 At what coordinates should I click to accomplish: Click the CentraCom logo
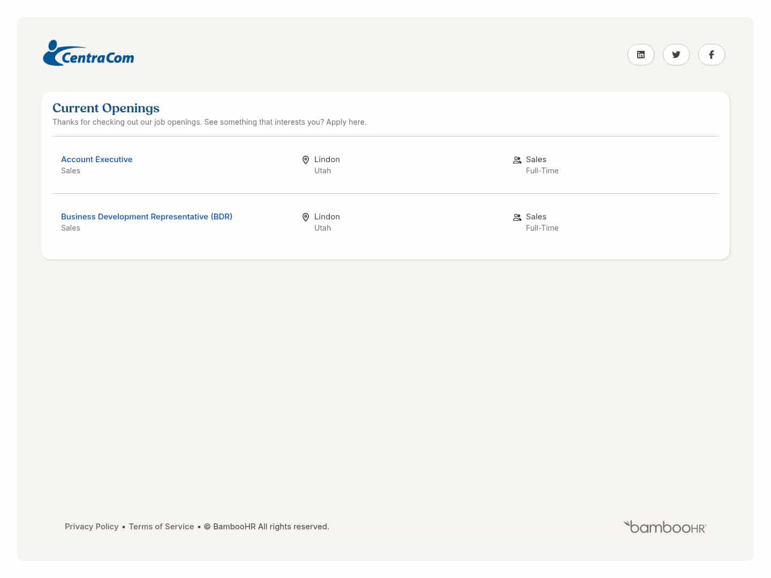tap(88, 54)
